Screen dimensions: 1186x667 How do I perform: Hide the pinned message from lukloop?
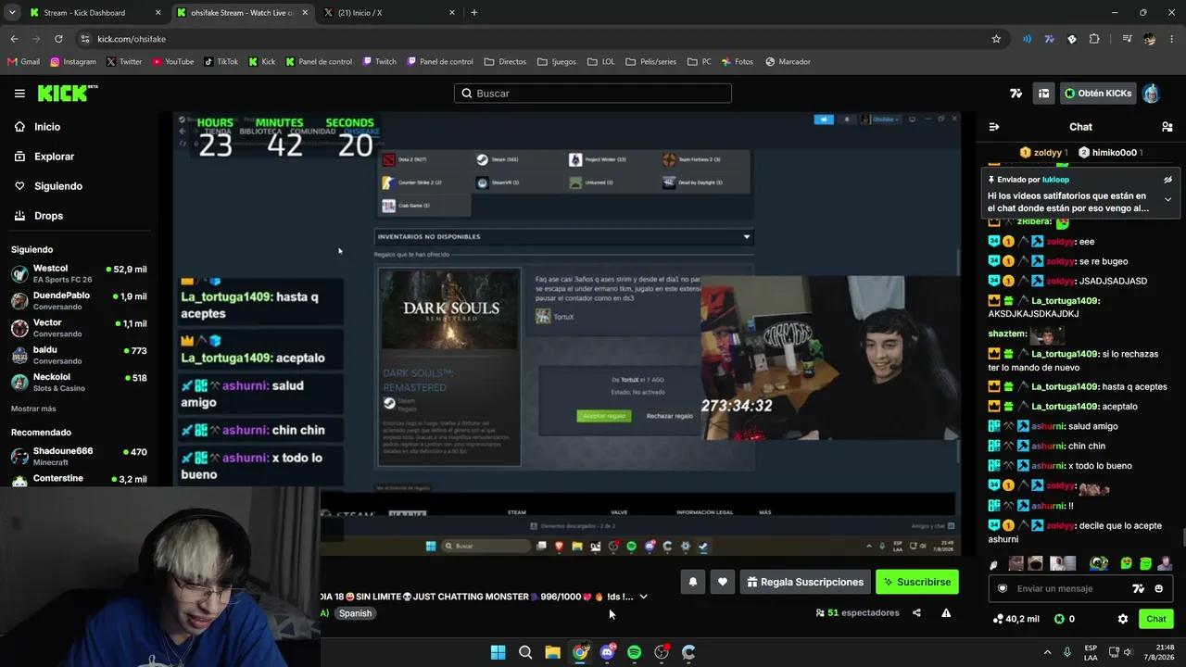coord(1167,180)
